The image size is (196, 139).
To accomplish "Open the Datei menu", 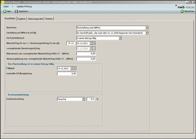I will (x=6, y=6).
